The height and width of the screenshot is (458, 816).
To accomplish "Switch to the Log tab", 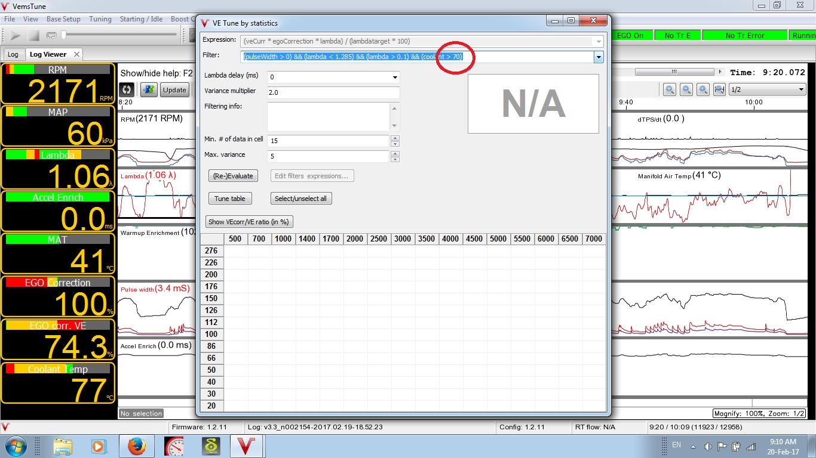I will click(13, 54).
